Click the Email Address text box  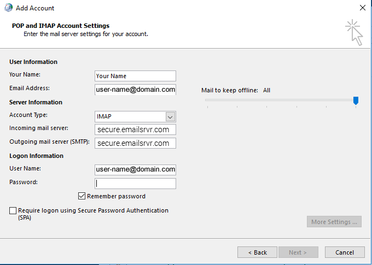coord(135,89)
